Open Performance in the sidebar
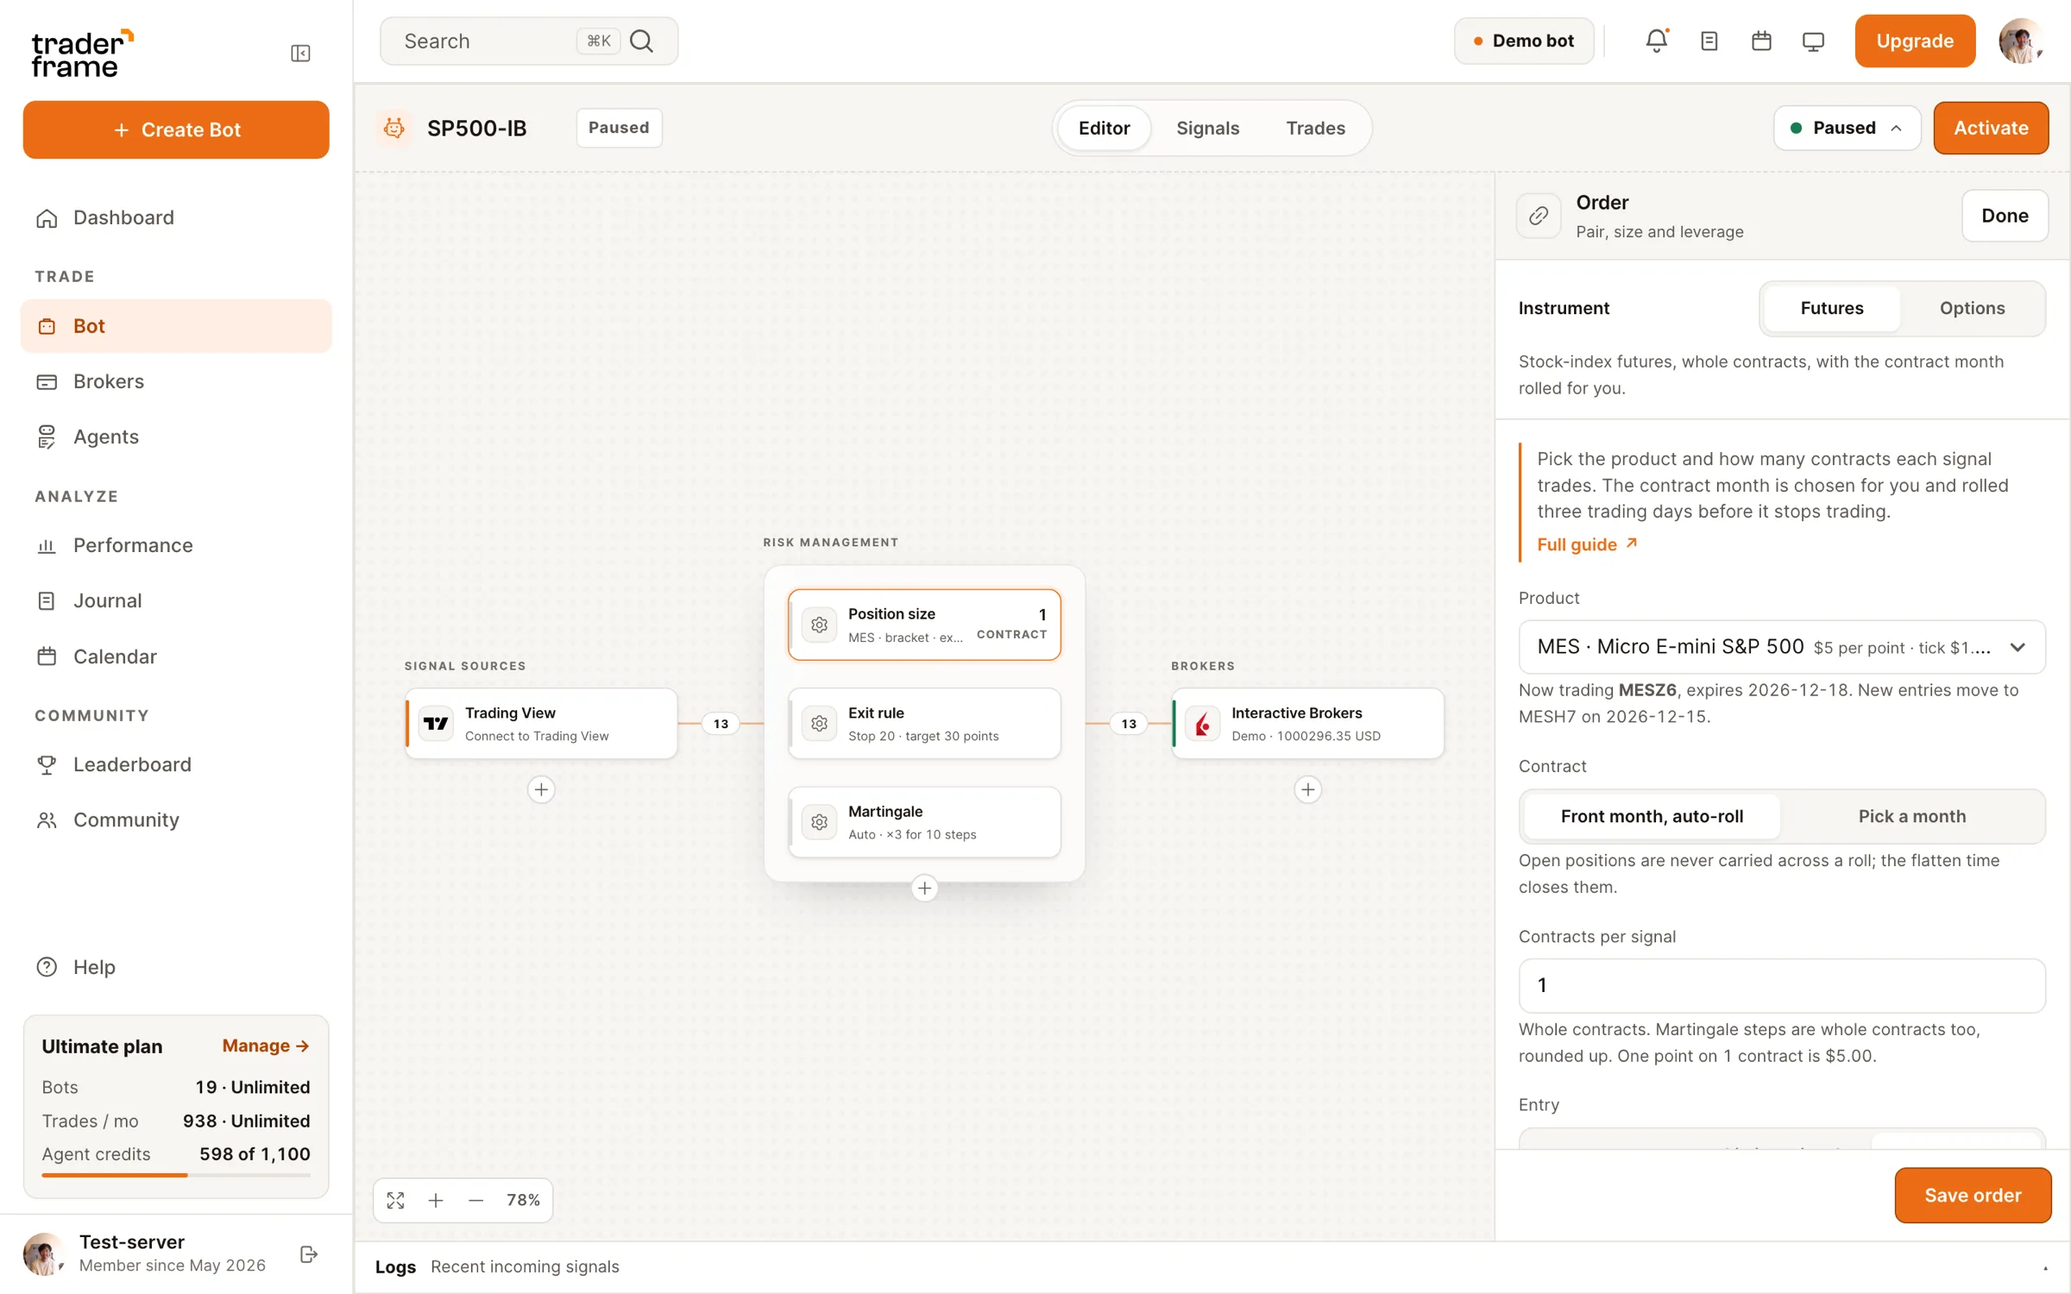2071x1294 pixels. 176,545
